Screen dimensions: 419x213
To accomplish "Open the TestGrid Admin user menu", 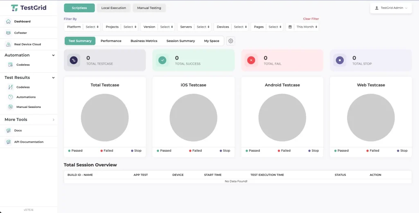I will (x=391, y=8).
